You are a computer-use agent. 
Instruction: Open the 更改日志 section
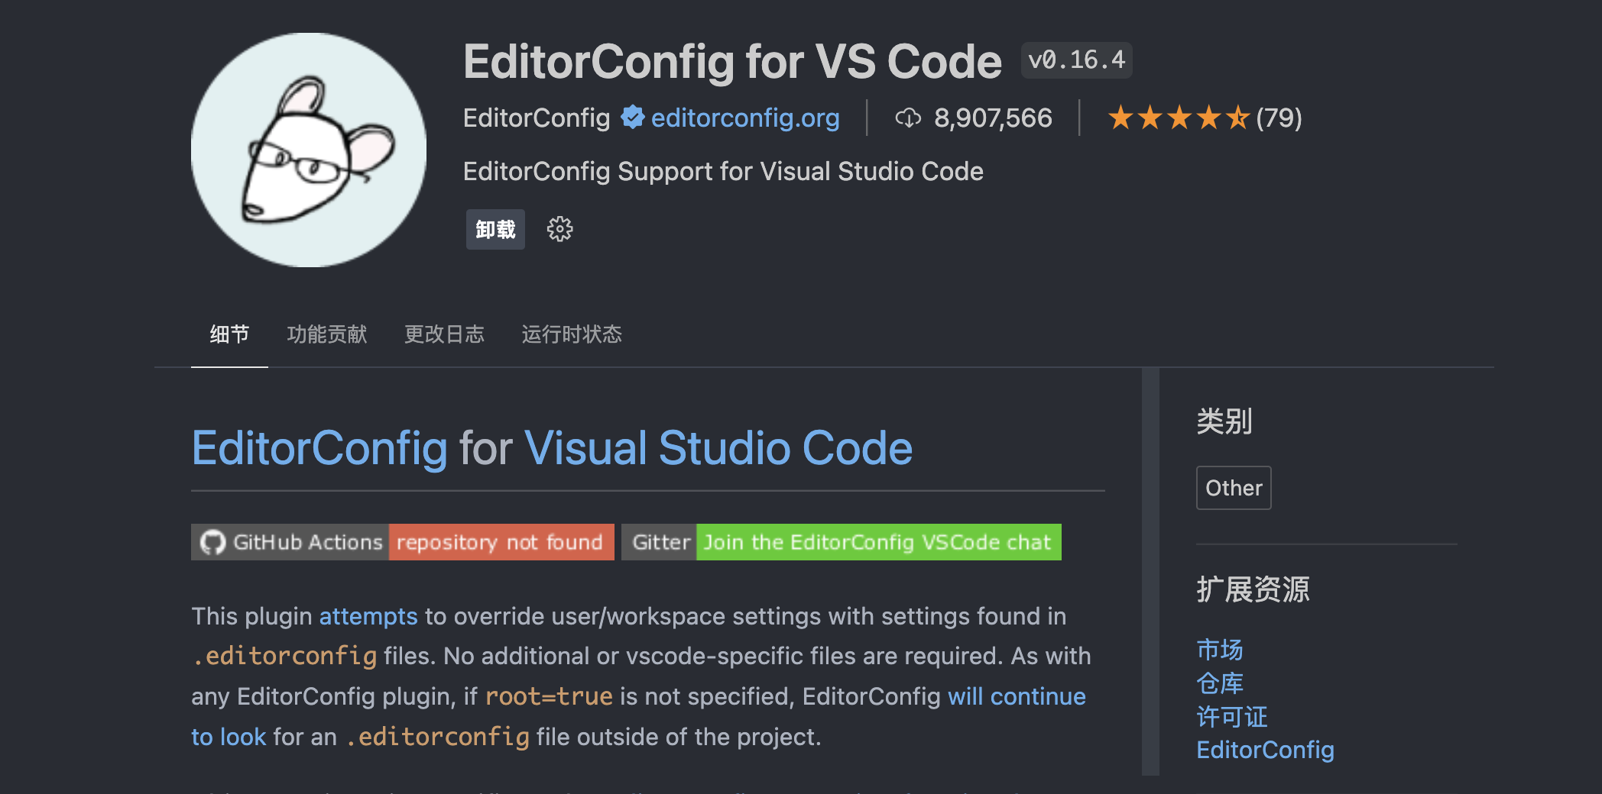(x=446, y=334)
